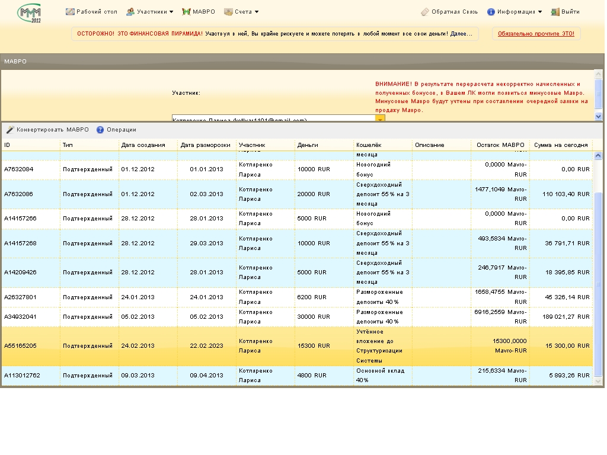Select highlighted row ID A55165205
607x455 pixels.
[297, 346]
